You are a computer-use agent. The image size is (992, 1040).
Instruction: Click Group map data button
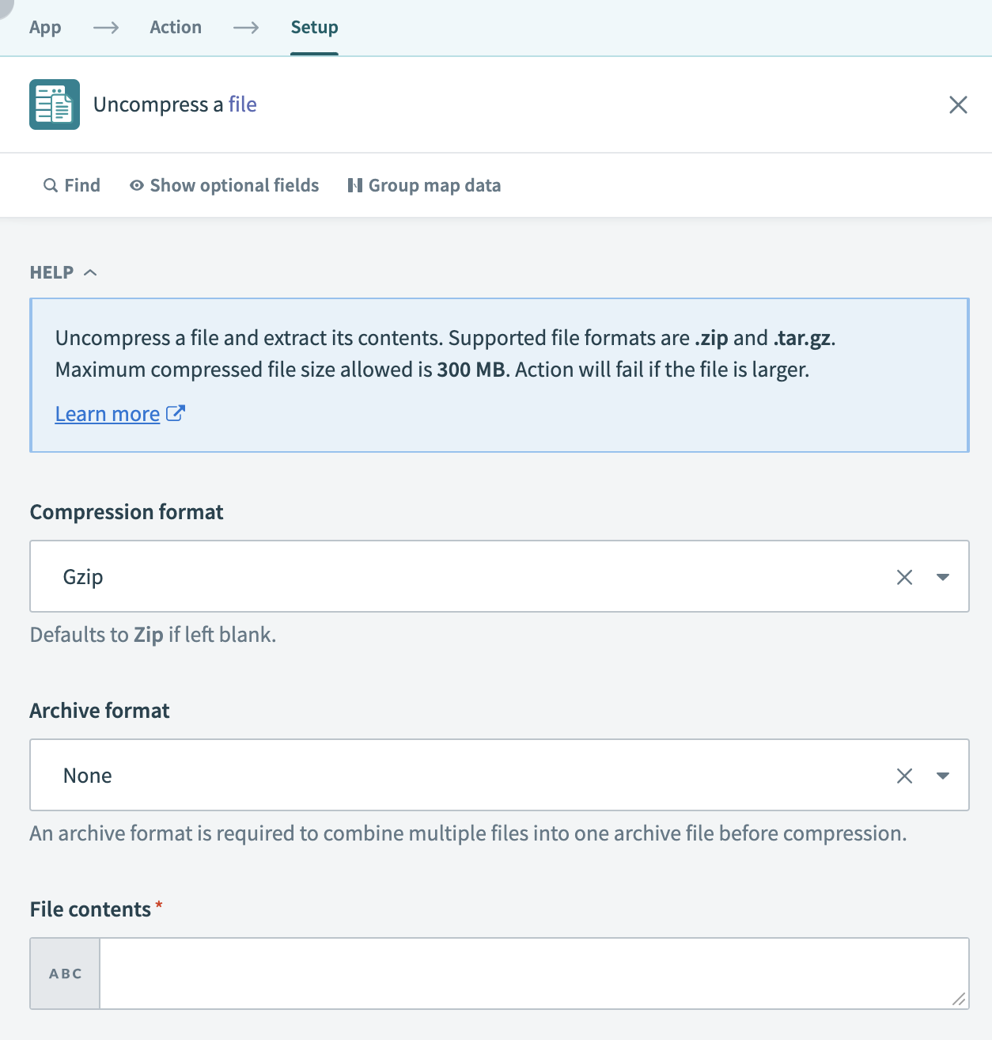pyautogui.click(x=424, y=185)
